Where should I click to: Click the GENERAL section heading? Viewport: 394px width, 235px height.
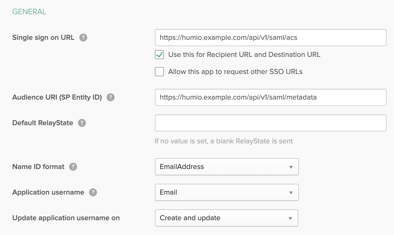pos(29,12)
